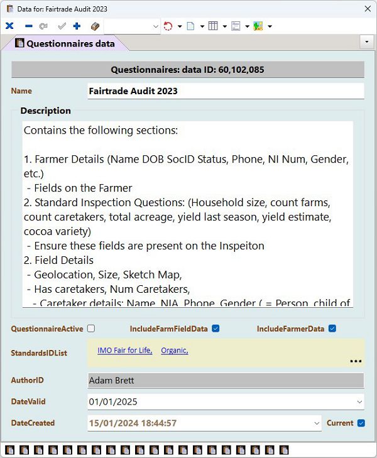Click the ellipsis button in StandardsIDList

click(x=356, y=361)
